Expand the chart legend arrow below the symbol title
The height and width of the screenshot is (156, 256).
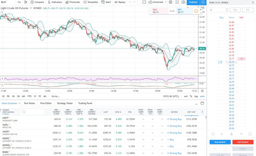2,12
